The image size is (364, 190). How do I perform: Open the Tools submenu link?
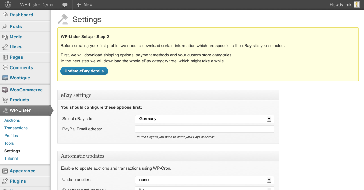click(x=9, y=143)
